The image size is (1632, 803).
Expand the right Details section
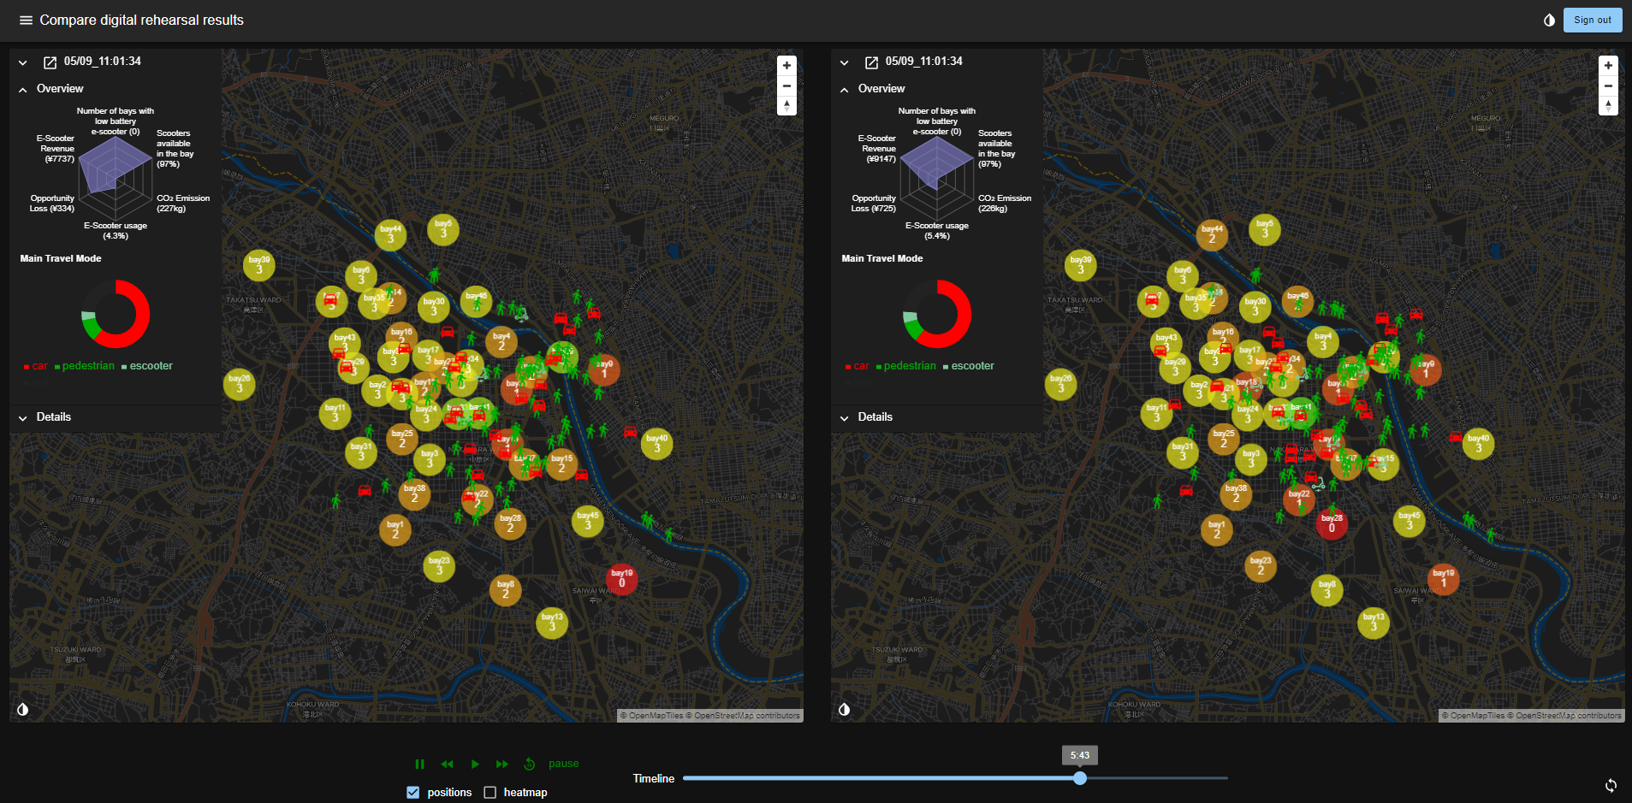point(845,417)
